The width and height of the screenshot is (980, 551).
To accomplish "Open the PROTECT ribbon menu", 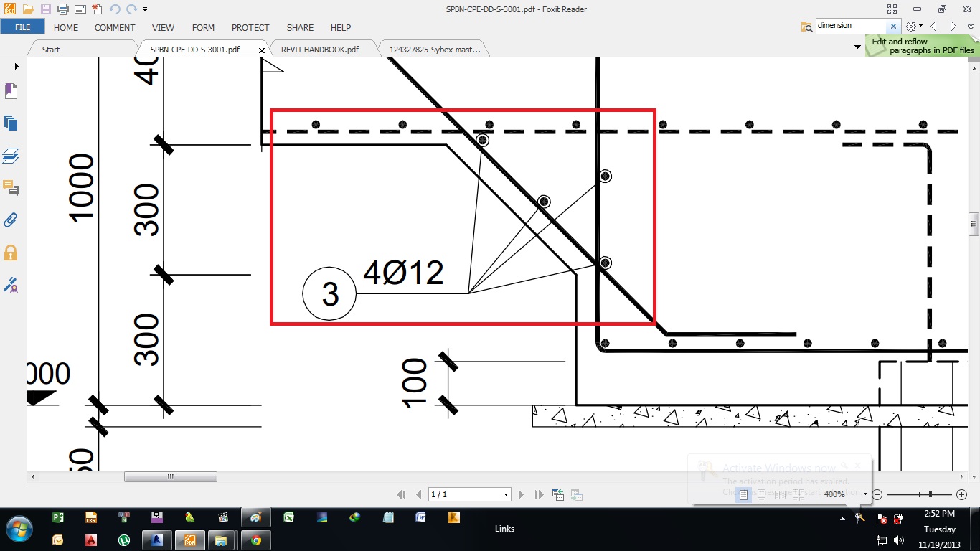I will pos(250,28).
